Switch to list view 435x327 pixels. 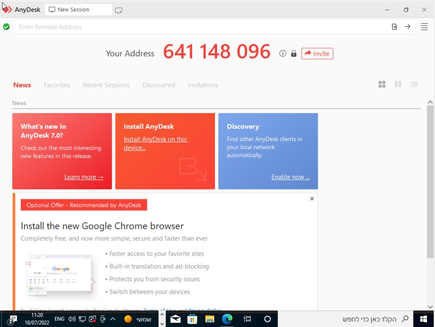(x=414, y=85)
